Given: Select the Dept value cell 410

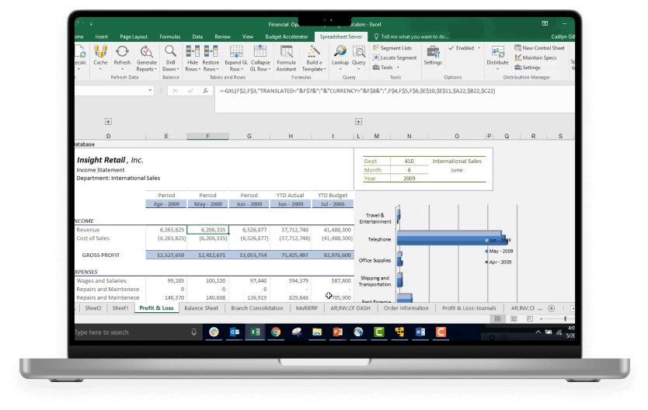Looking at the screenshot, I should pos(409,162).
